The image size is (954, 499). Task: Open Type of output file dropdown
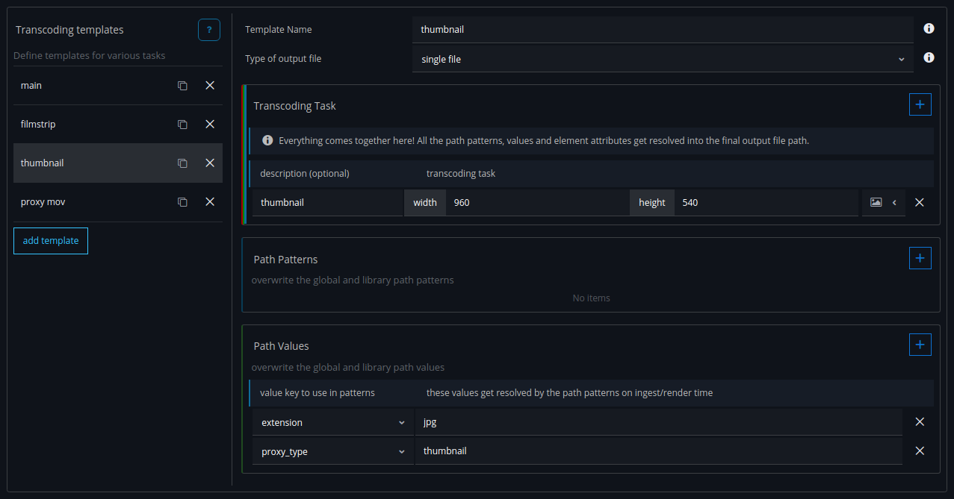[x=662, y=59]
